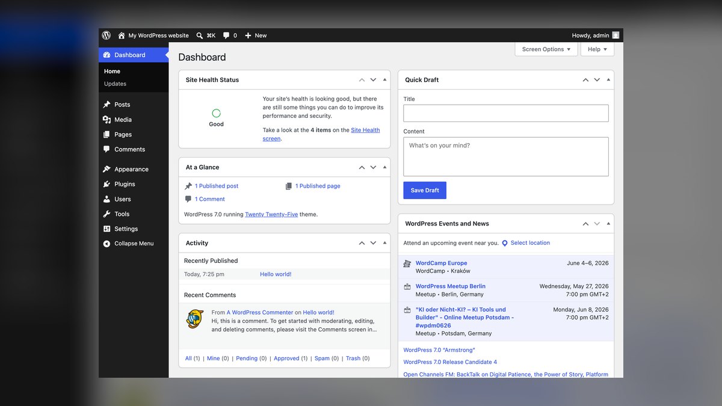
Task: Open A WordPress Commenter author link
Action: pyautogui.click(x=260, y=313)
